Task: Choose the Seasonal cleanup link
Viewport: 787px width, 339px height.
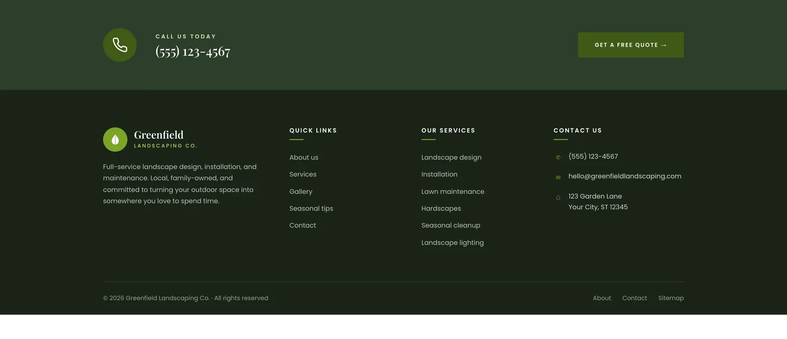Action: point(451,226)
